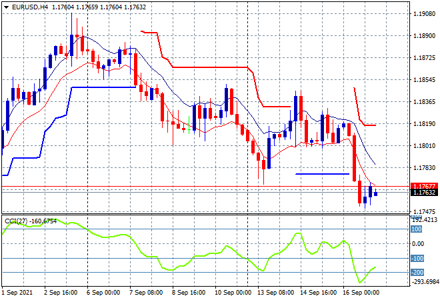
Task: Click the -293.6984 CCI minimum value label
Action: (x=423, y=282)
